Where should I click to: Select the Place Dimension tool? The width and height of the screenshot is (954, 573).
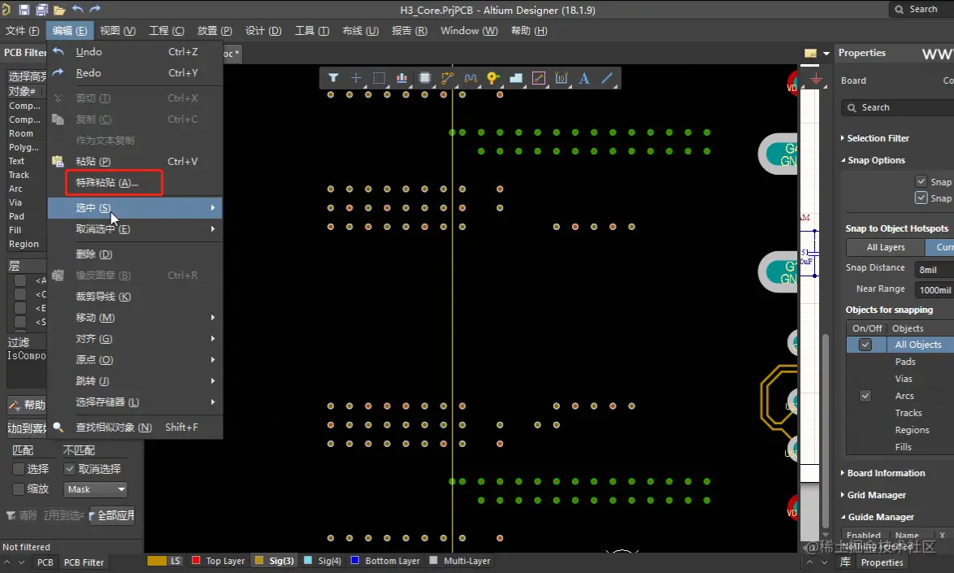(562, 78)
